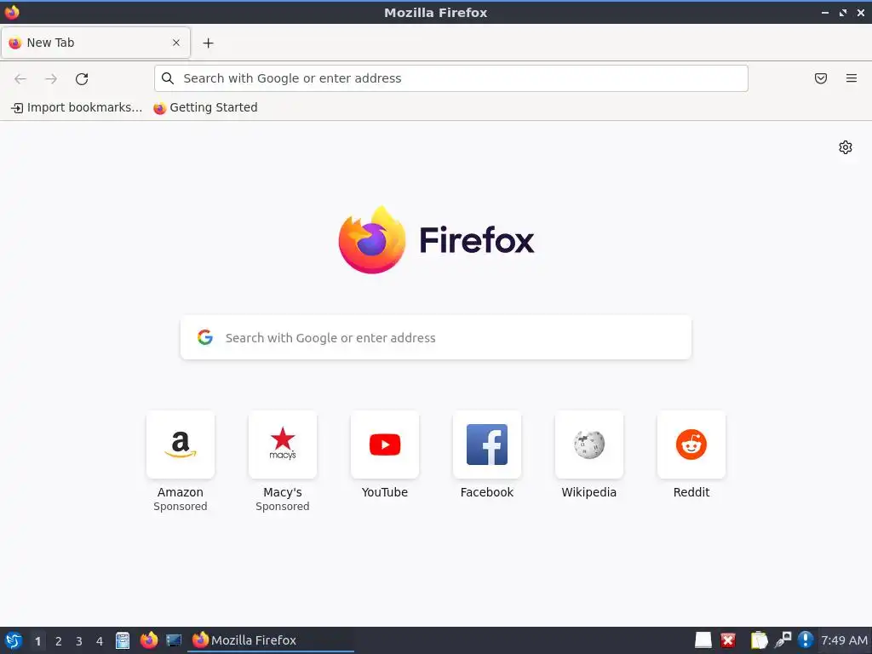
Task: Select the New Tab tab
Action: click(x=95, y=43)
